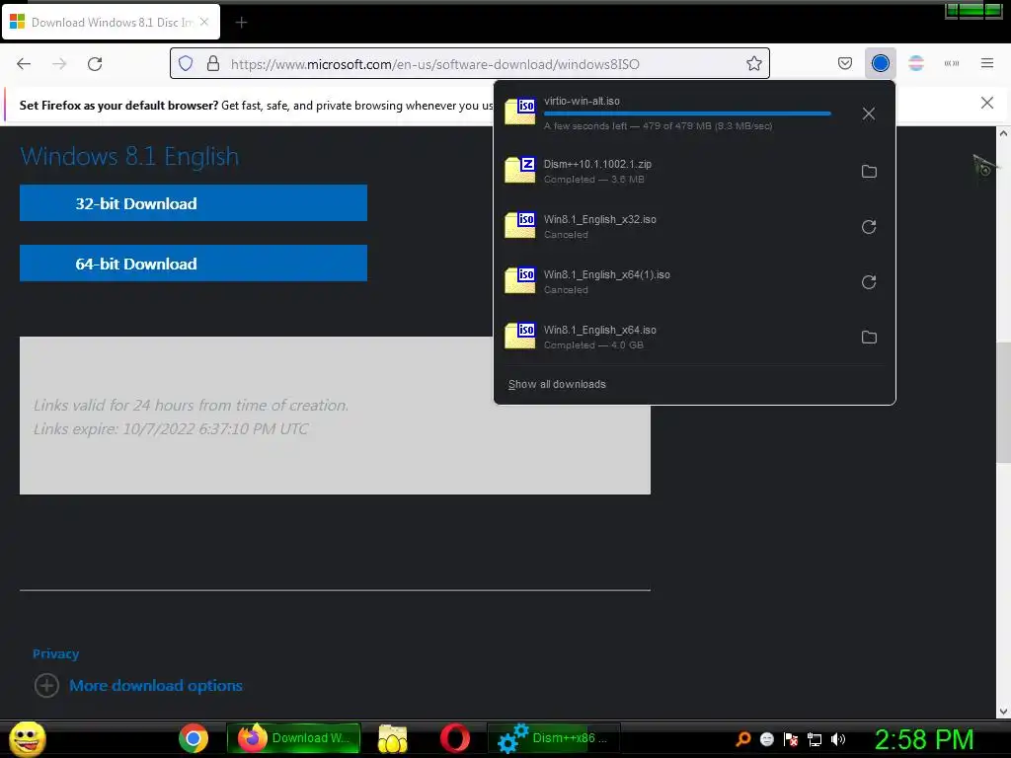
Task: Click the Links expire 10/7/2022 text
Action: (171, 428)
